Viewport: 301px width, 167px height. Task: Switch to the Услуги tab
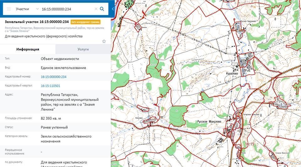pos(83,49)
